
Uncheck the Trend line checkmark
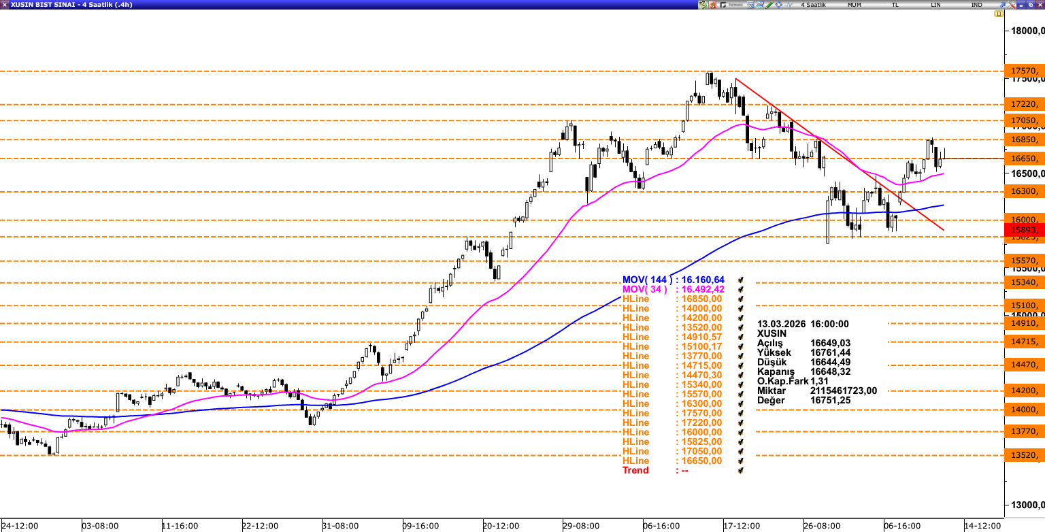click(740, 470)
